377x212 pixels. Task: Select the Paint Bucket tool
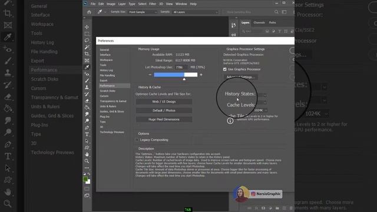[x=87, y=107]
